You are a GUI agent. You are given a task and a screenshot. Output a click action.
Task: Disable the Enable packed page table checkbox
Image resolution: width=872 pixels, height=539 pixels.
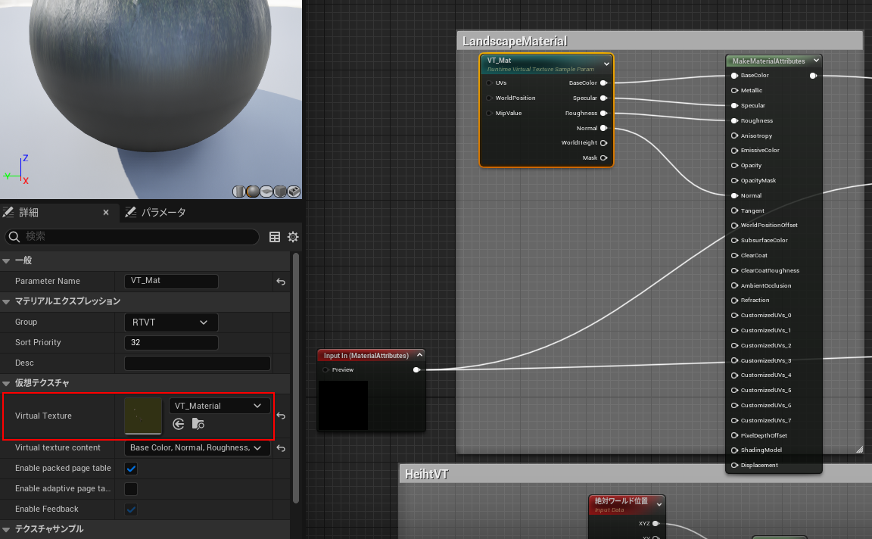click(130, 469)
